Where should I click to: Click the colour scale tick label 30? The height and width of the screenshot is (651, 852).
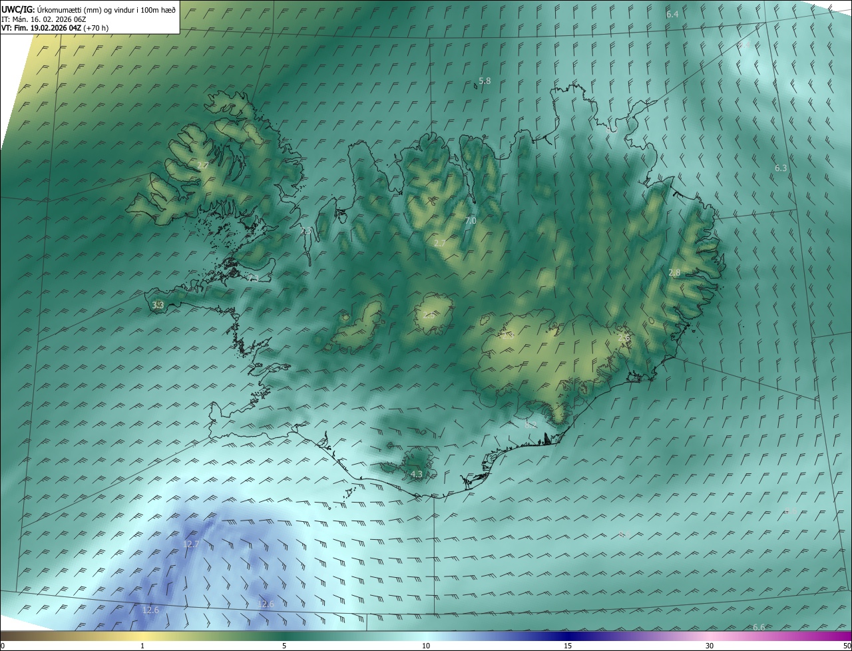[x=710, y=646]
